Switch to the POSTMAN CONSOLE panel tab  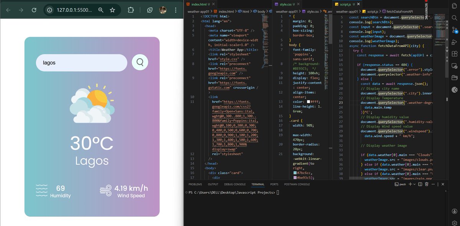coord(297,184)
